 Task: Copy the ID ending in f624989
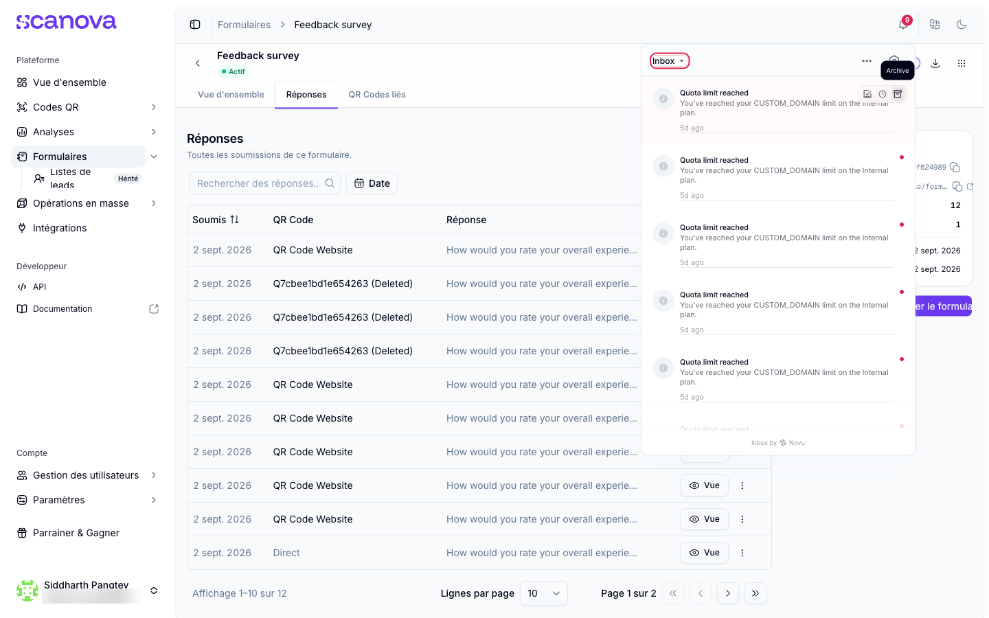pos(955,168)
